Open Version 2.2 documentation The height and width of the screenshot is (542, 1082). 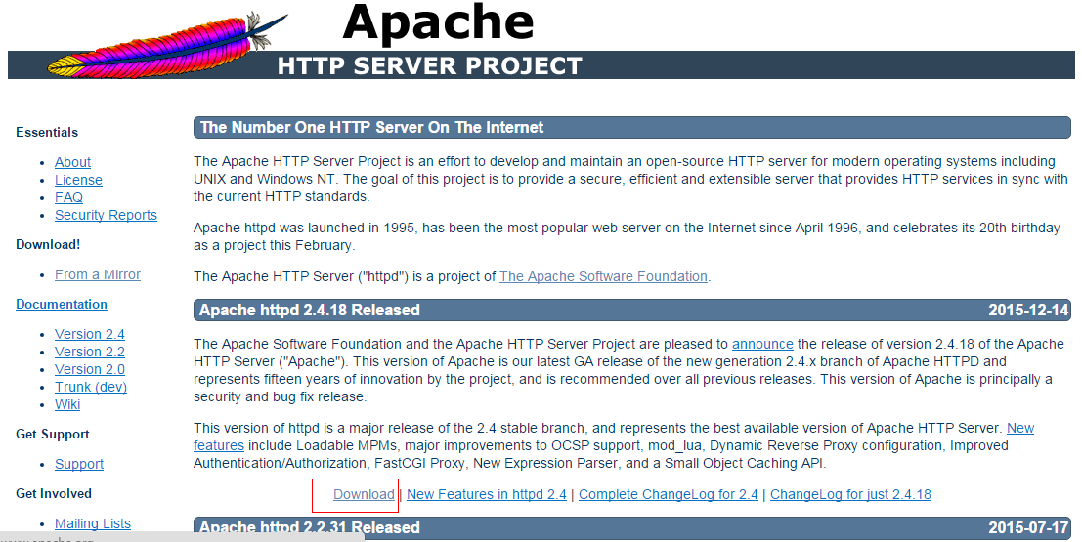pos(90,352)
